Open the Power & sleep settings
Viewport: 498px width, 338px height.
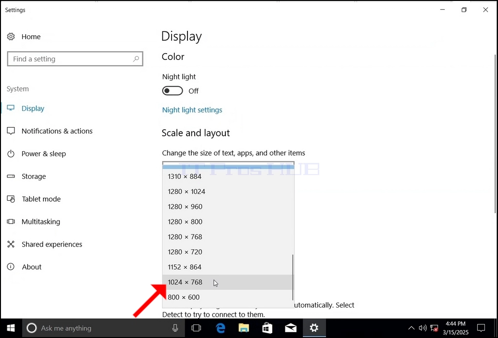44,154
